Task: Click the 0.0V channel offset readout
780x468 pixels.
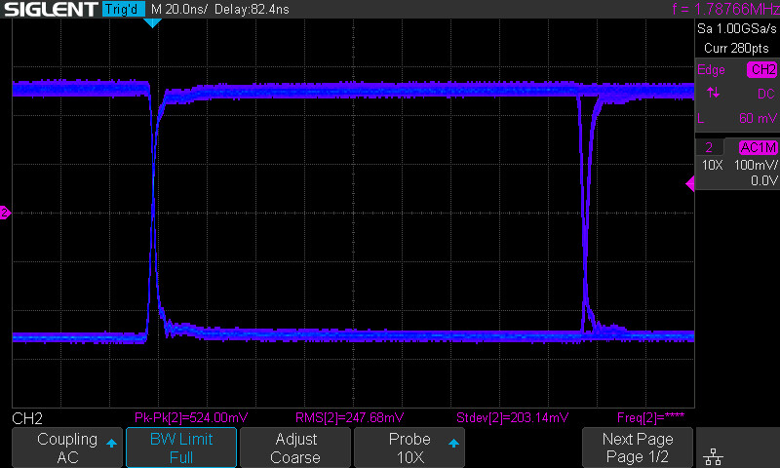Action: point(764,180)
